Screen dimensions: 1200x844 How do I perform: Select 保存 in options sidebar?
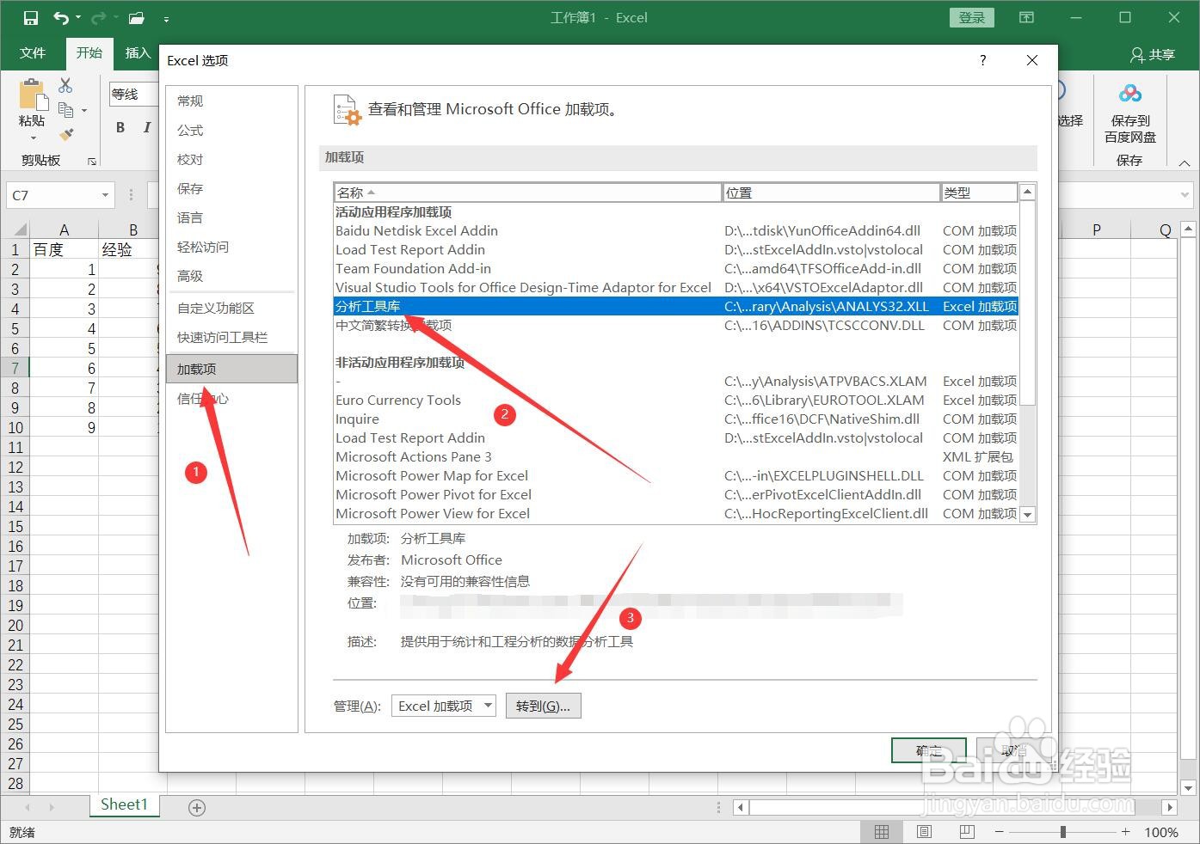point(231,188)
